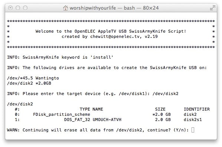Click the home folder icon in title bar

coord(65,8)
